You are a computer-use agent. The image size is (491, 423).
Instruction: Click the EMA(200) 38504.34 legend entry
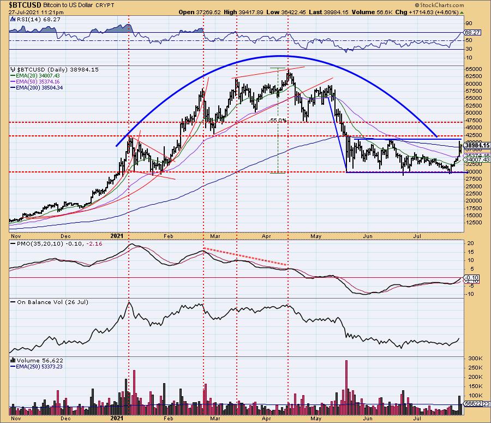coord(37,88)
